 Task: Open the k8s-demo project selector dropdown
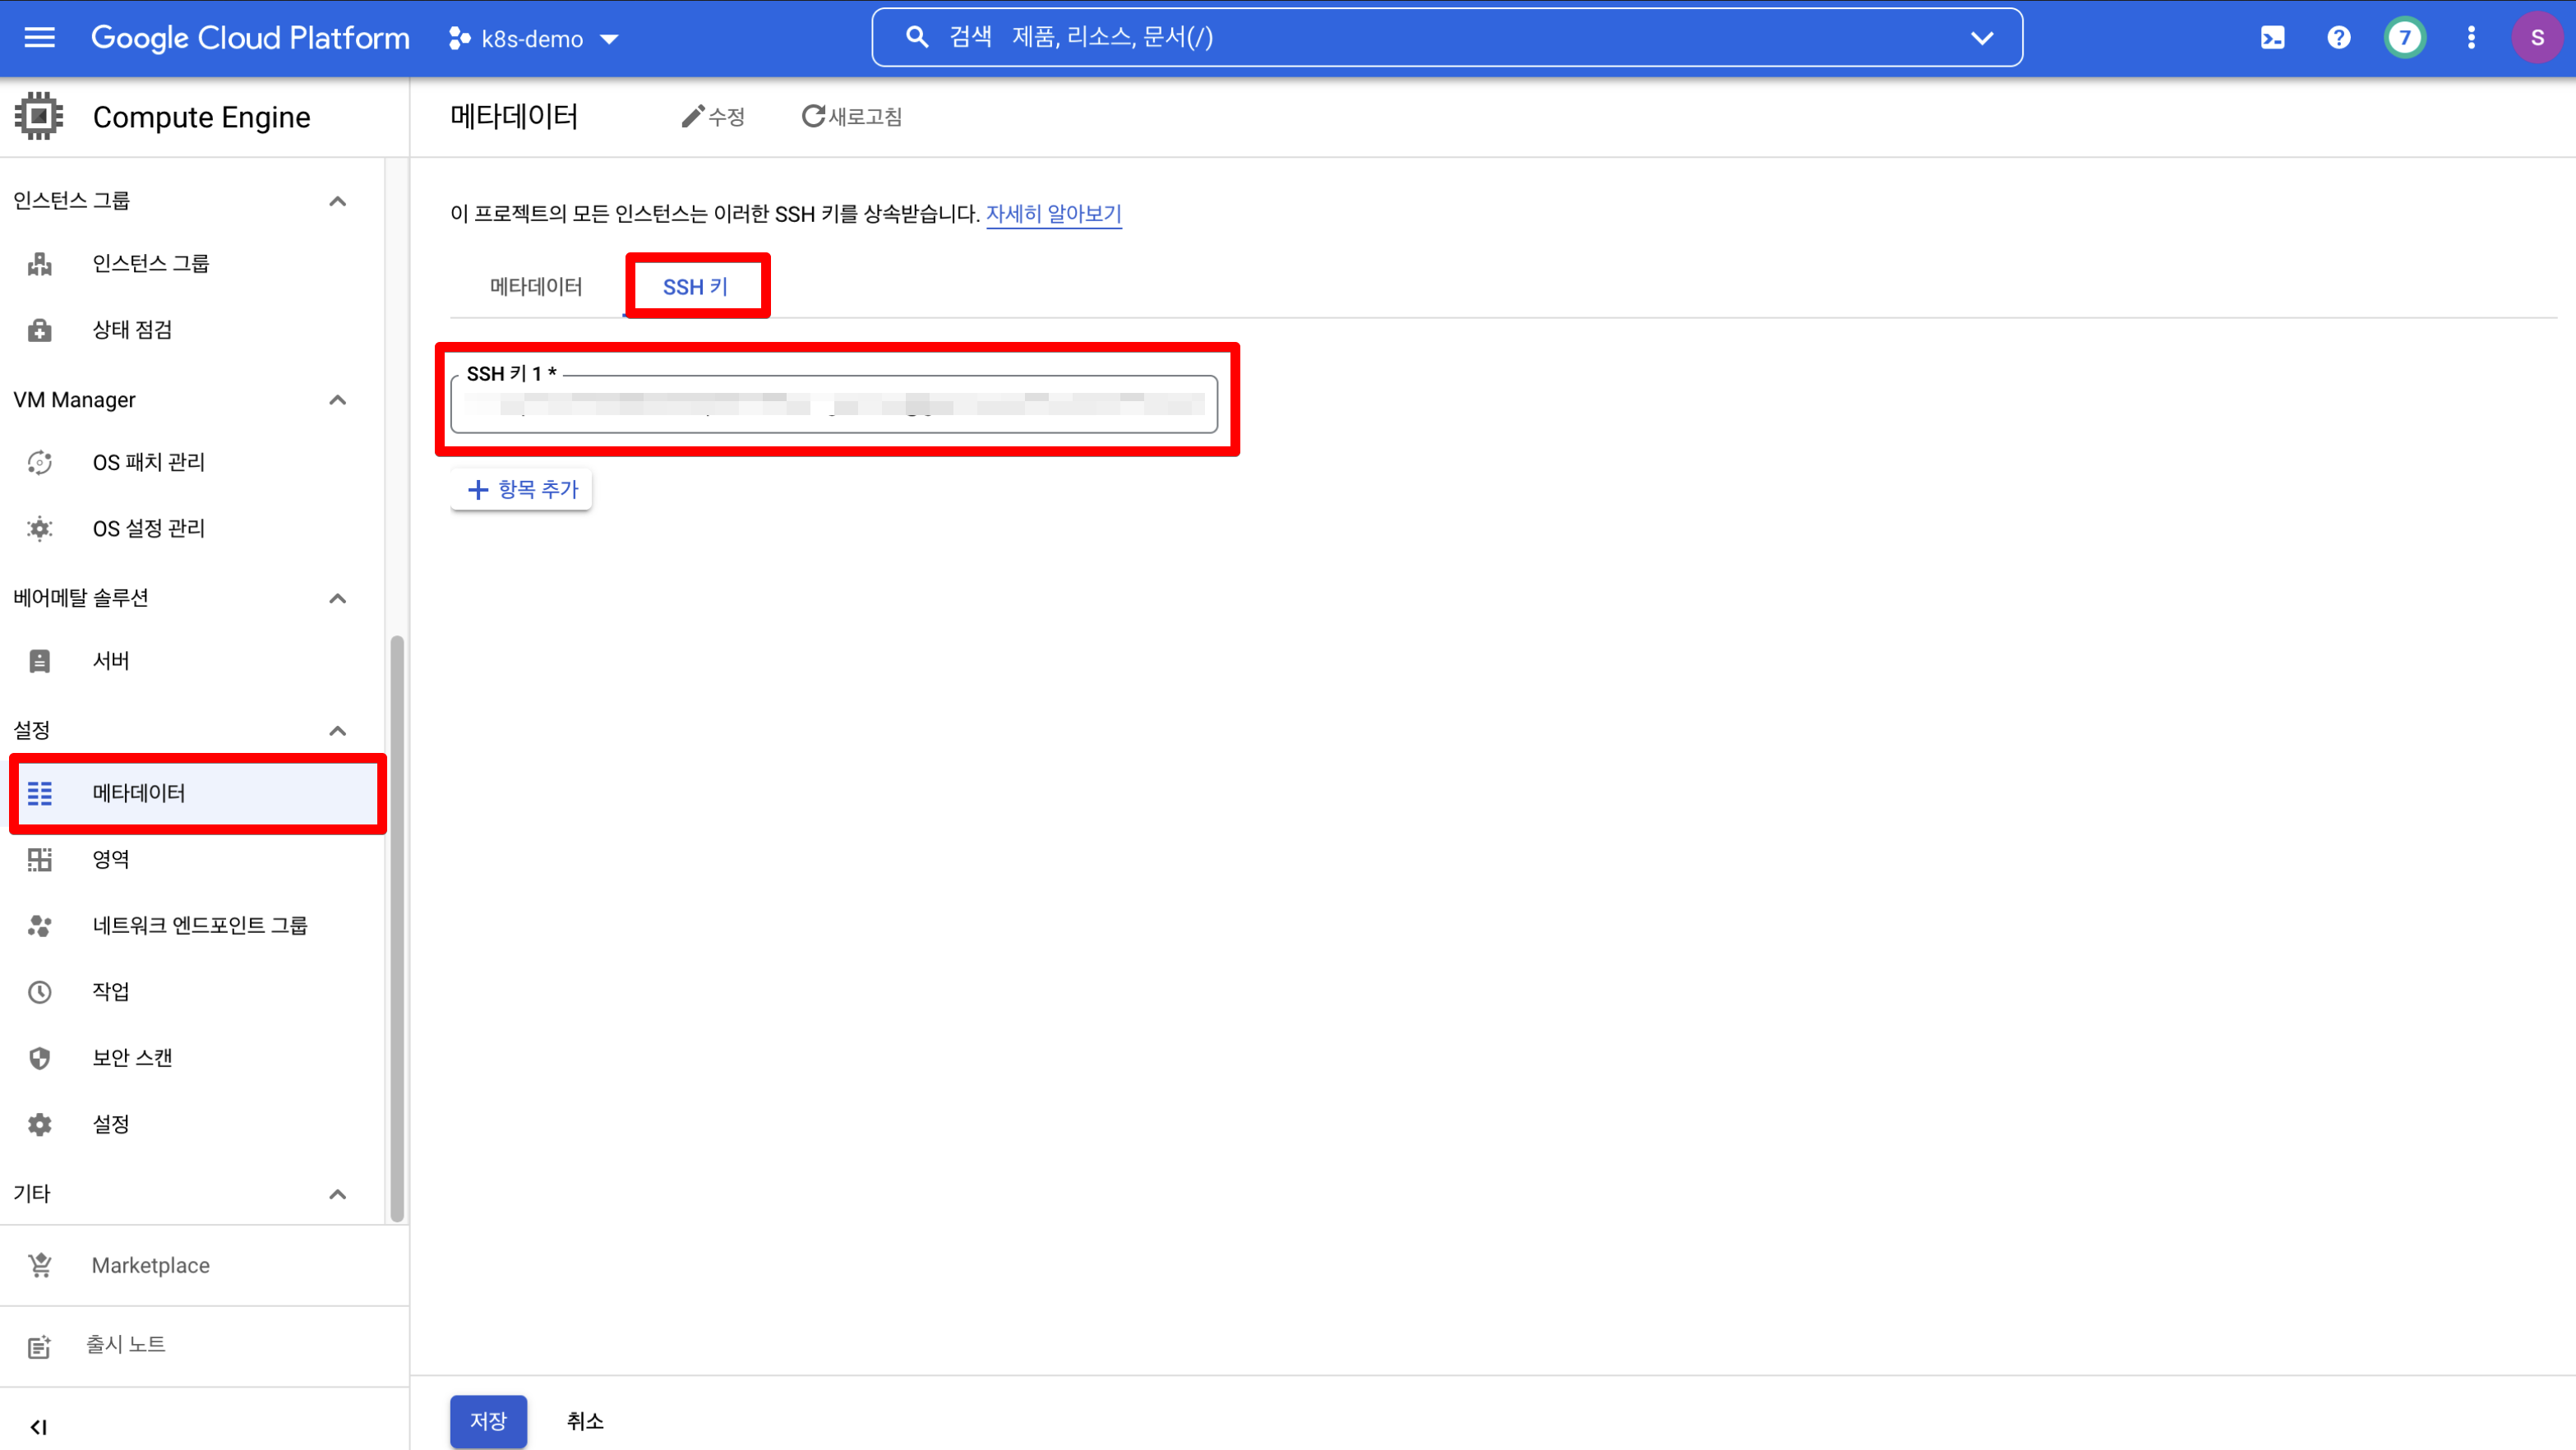pyautogui.click(x=534, y=39)
